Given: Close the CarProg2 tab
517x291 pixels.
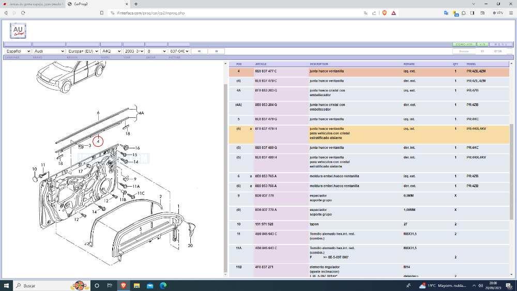Looking at the screenshot, I should pos(127,4).
